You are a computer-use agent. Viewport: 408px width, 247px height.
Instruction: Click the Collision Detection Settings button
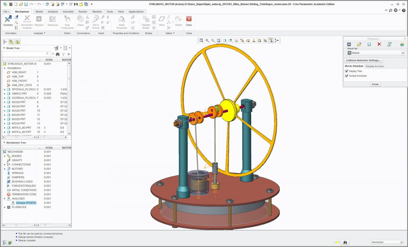[x=363, y=60]
